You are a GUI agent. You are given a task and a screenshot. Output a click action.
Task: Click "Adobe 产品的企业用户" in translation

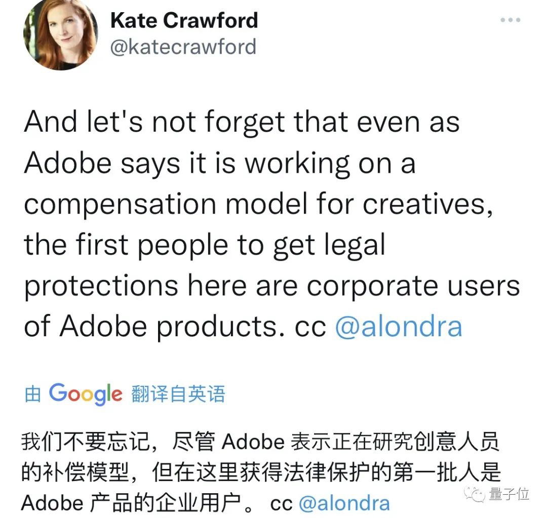[132, 503]
